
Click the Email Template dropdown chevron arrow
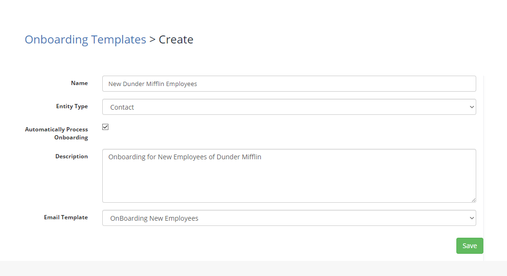(x=472, y=218)
